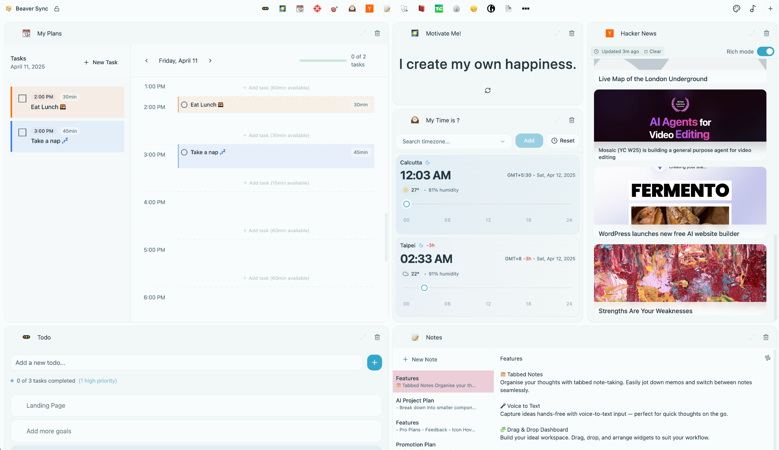Click Reset in timezone widget
The image size is (779, 450).
[x=562, y=141]
